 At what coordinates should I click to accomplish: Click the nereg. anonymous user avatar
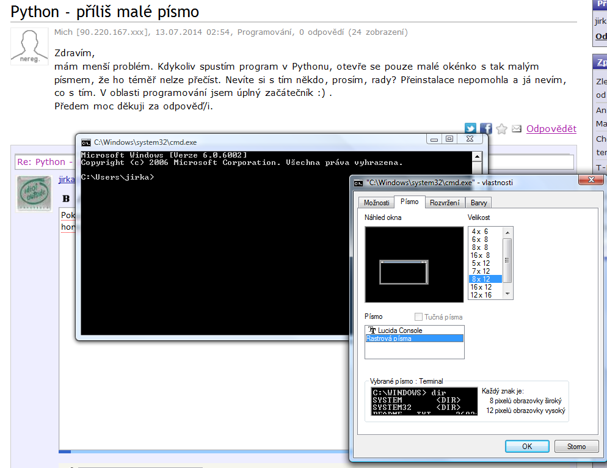(29, 46)
